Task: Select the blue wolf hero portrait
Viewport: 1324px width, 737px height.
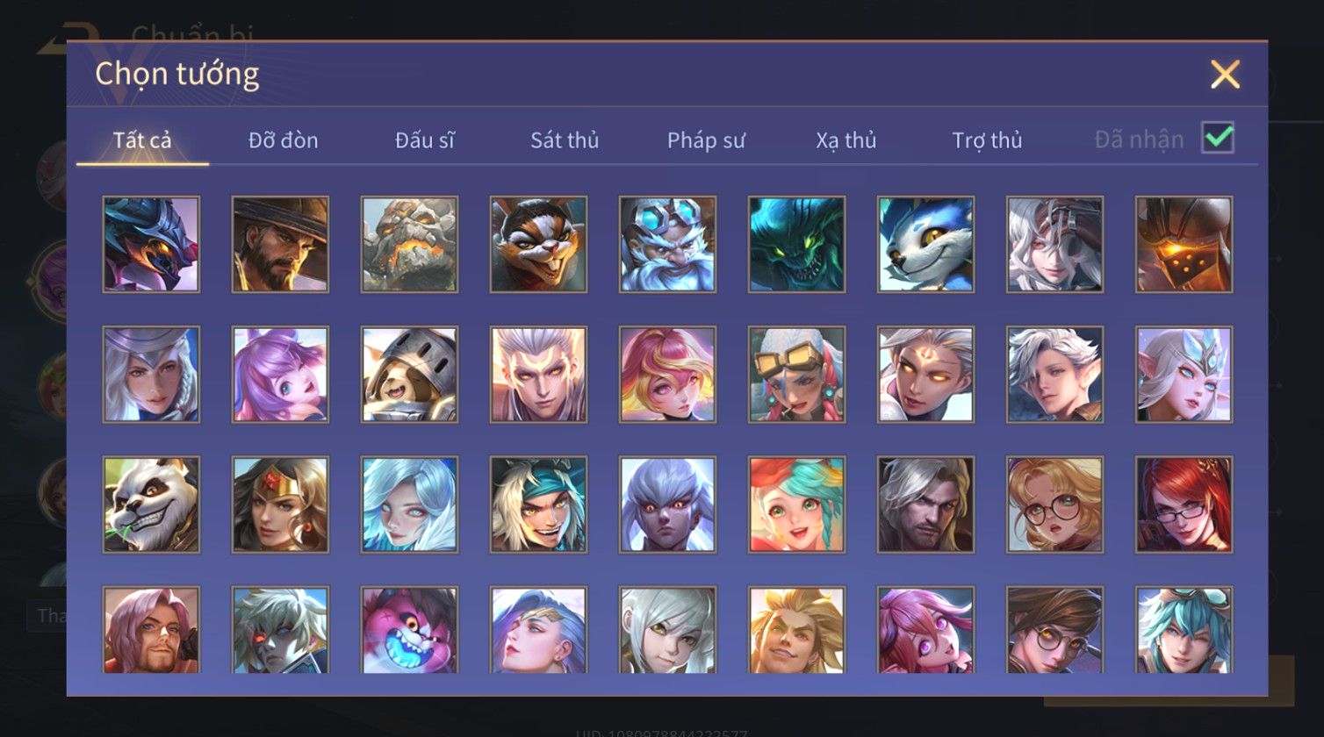Action: [925, 244]
